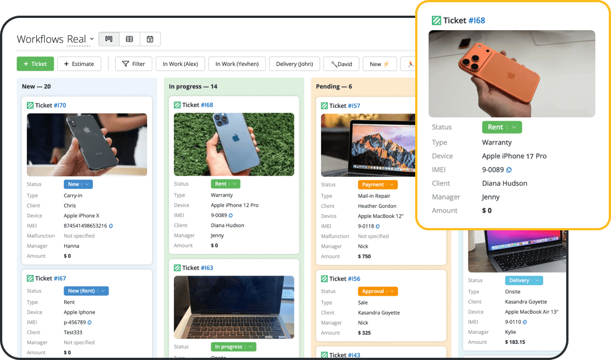
Task: Click copy icon next to IMEI 9-0118
Action: click(x=378, y=226)
